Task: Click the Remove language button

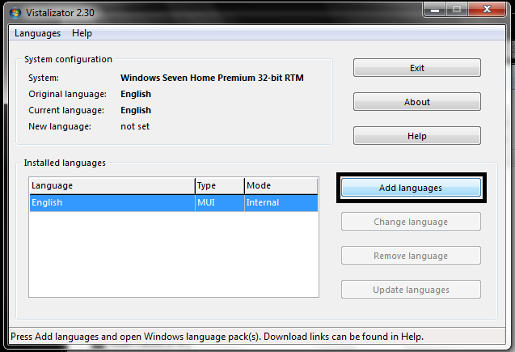Action: click(411, 256)
